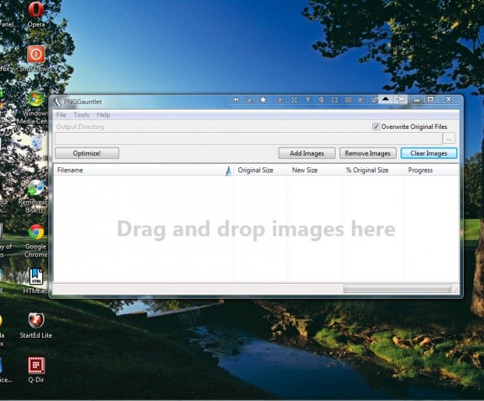Uncheck Overwrite Original Files checkbox

375,127
